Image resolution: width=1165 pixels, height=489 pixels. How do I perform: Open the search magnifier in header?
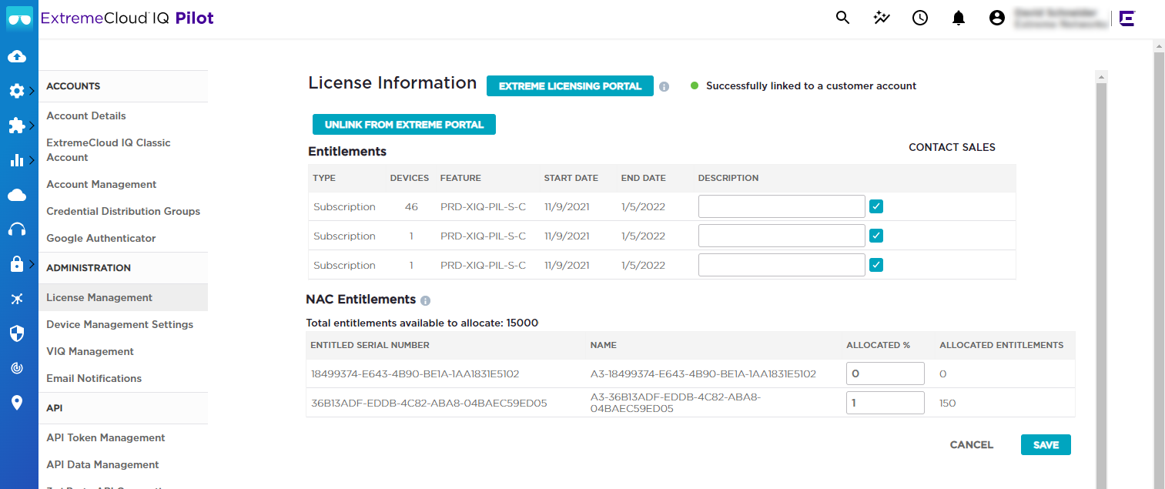[843, 18]
